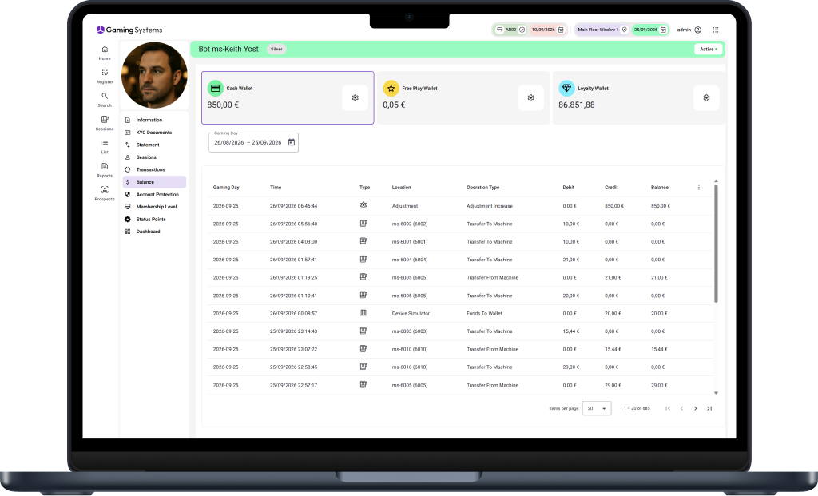Open the Active status dropdown
818x496 pixels.
[709, 49]
